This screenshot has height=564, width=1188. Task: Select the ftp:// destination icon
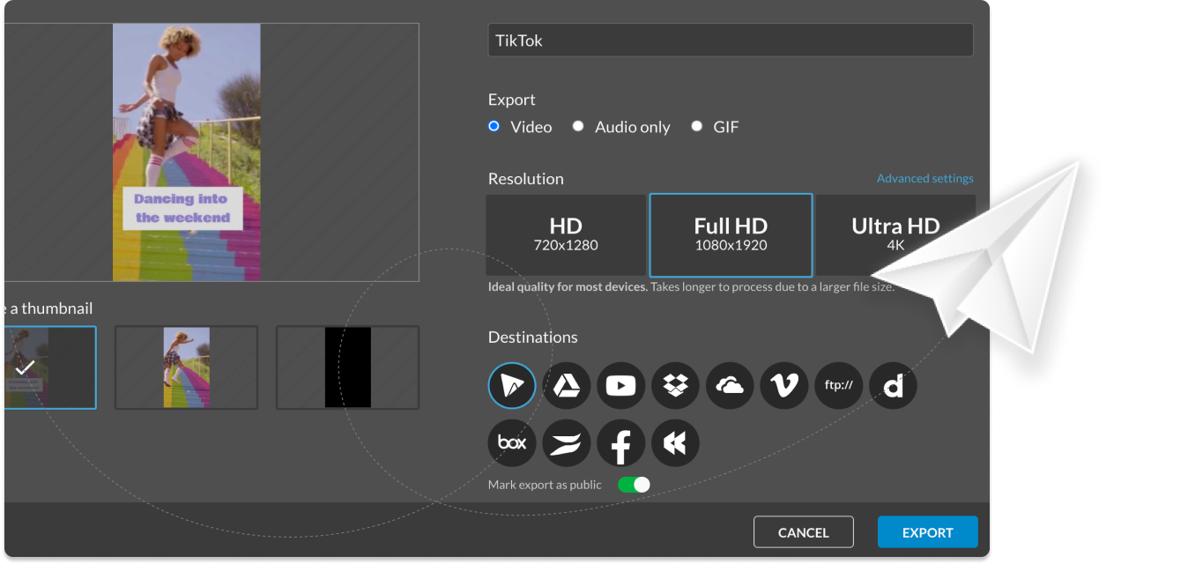coord(839,386)
